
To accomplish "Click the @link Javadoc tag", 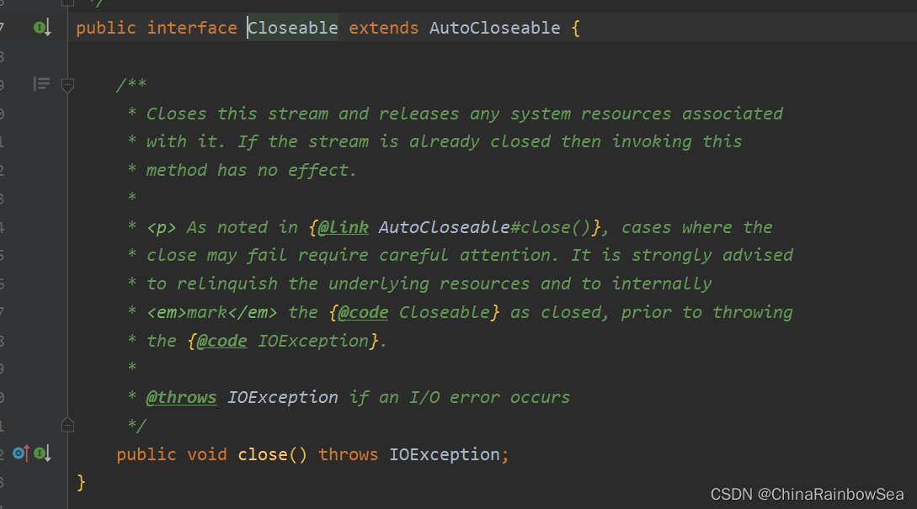I will coord(344,227).
